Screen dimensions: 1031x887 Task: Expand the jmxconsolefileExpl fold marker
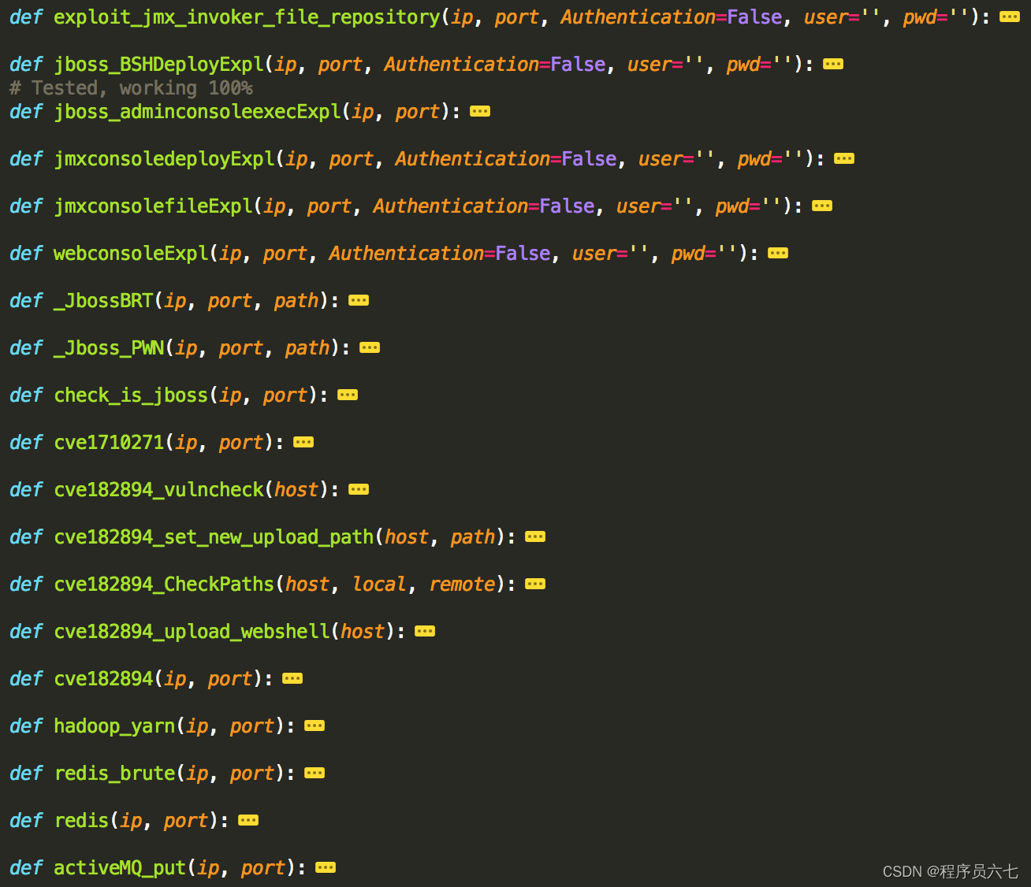(822, 206)
